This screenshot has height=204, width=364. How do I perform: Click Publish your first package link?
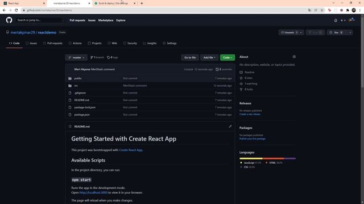tap(253, 139)
